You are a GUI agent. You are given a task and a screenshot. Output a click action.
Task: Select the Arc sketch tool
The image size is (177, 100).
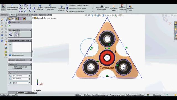pos(25,9)
